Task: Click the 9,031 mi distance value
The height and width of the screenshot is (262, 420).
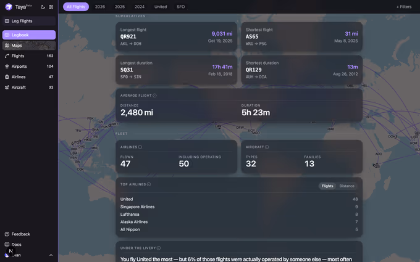Action: pos(222,34)
